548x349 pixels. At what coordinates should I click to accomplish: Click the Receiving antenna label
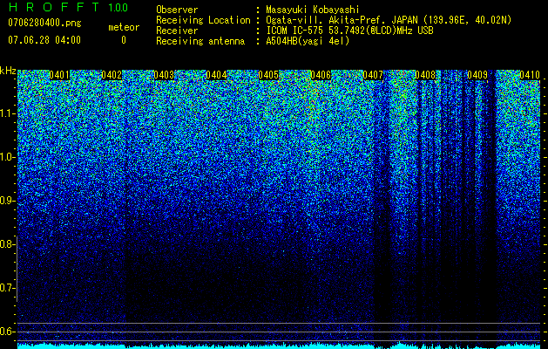pyautogui.click(x=200, y=41)
